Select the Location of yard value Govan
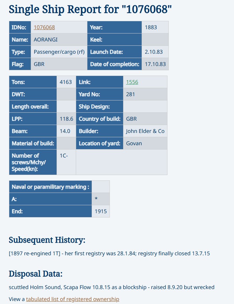Screen dimensions: 234x304 point(134,143)
